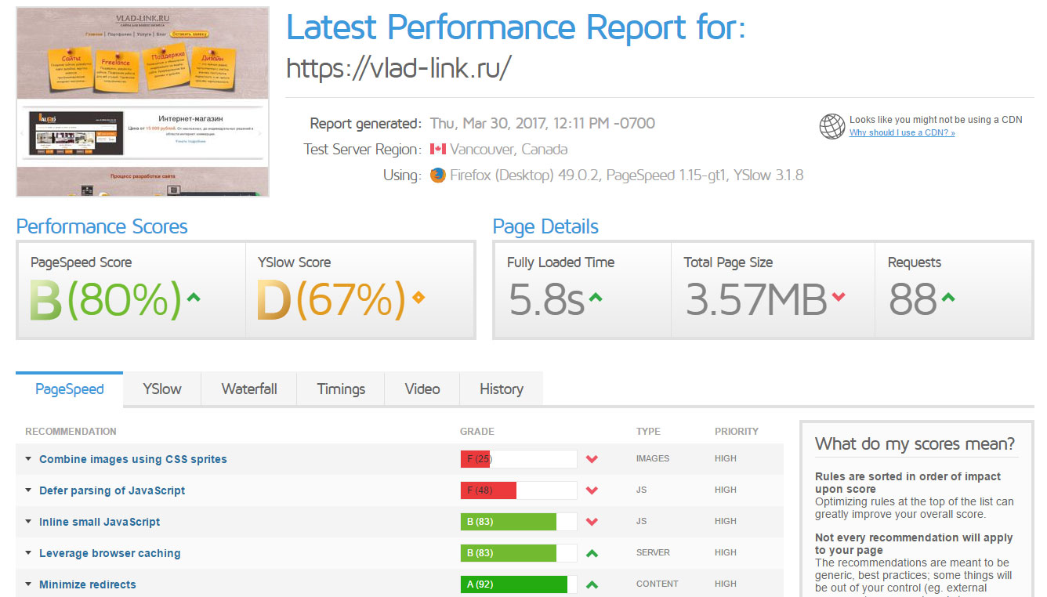Click the A (92) grade bar

[519, 584]
